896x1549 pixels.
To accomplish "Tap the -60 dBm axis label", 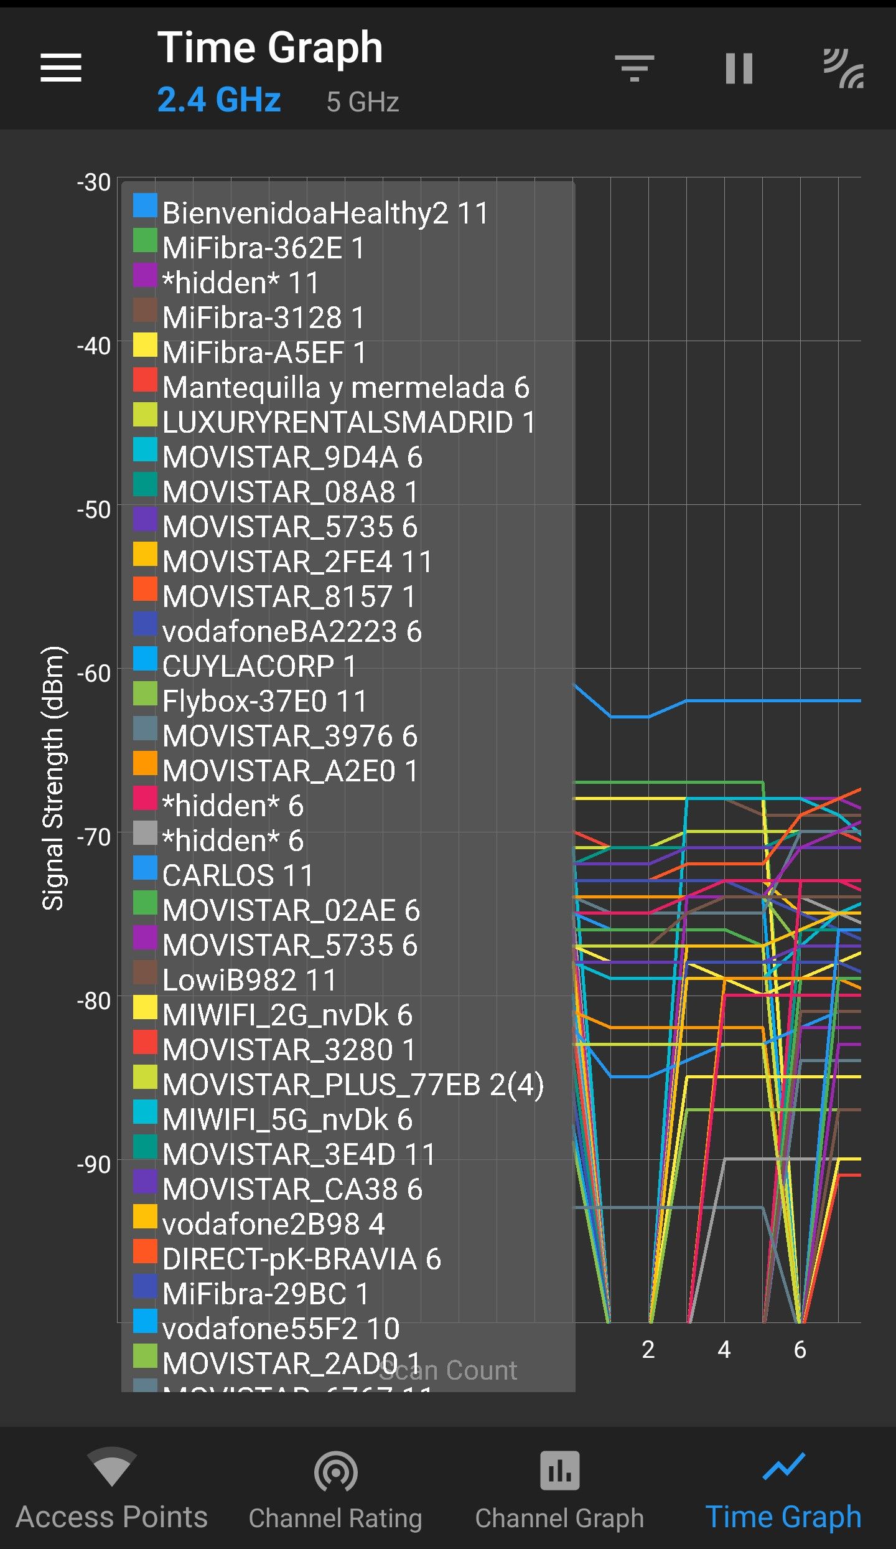I will (93, 674).
